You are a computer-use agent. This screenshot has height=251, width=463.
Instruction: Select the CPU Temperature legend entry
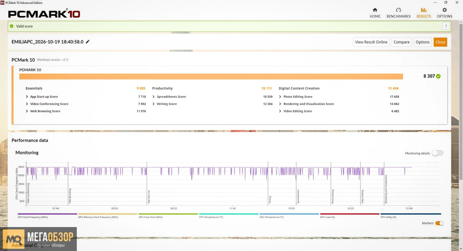coord(229,216)
